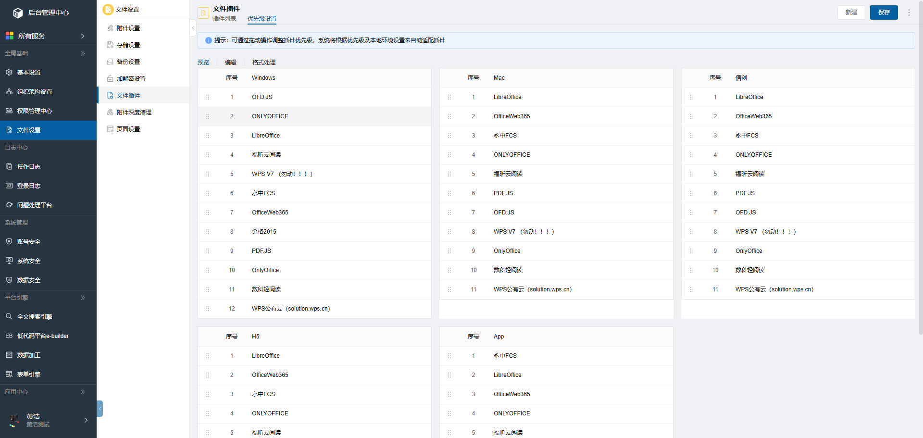This screenshot has height=438, width=923.
Task: Click the 加解密设置 lock icon
Action: click(x=110, y=78)
